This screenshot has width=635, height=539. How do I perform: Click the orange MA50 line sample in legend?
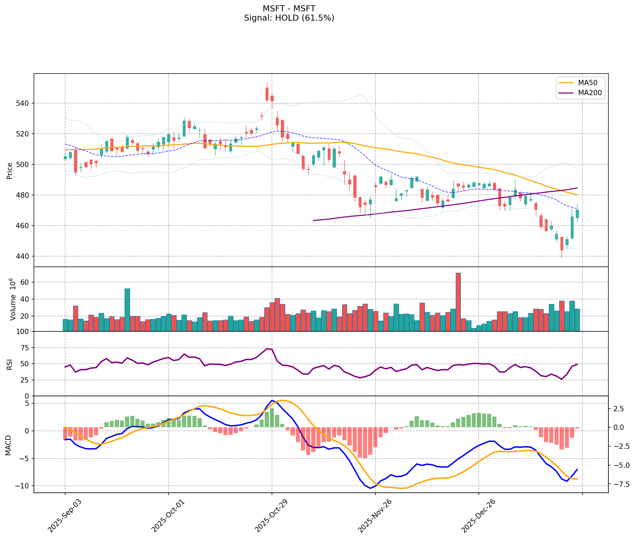pyautogui.click(x=566, y=83)
